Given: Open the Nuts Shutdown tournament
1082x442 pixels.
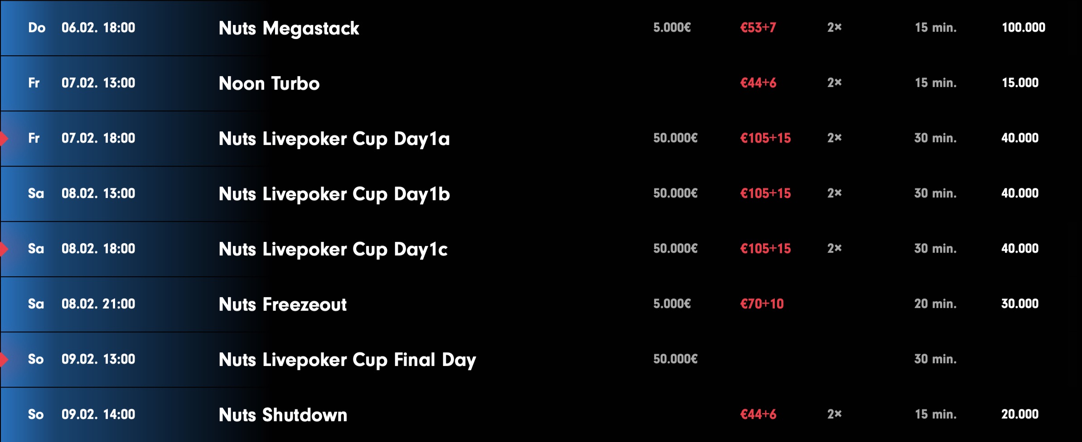Looking at the screenshot, I should pos(283,415).
